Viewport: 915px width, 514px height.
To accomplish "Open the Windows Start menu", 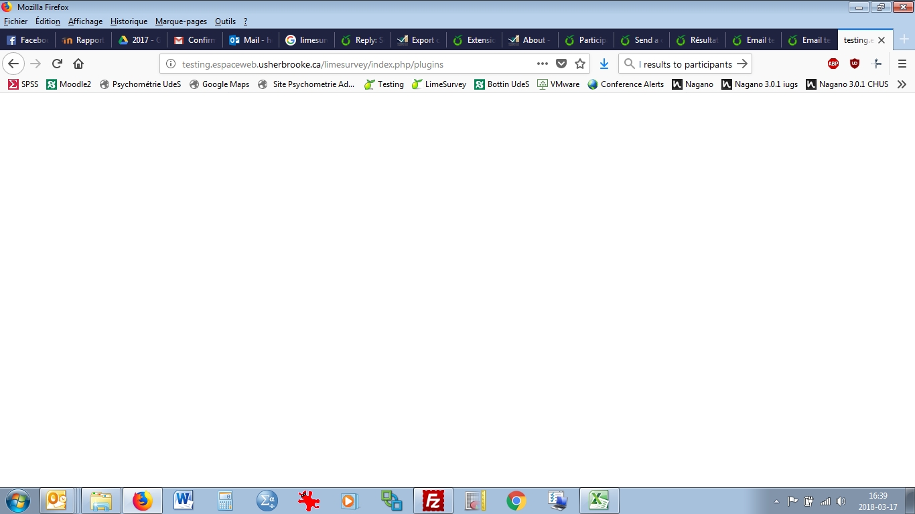I will tap(17, 501).
